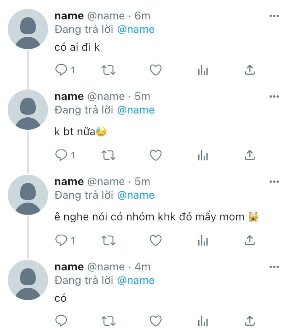Open the profile avatar of the 4m tweet
This screenshot has width=287, height=330.
coord(28,280)
